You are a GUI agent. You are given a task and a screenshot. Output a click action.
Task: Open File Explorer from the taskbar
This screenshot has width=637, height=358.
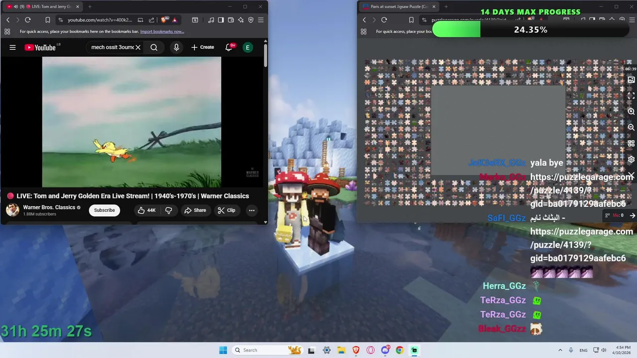341,350
